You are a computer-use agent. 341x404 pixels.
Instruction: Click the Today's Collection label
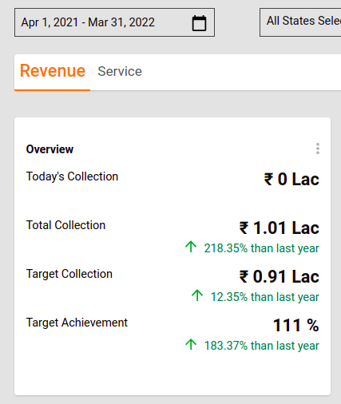72,176
